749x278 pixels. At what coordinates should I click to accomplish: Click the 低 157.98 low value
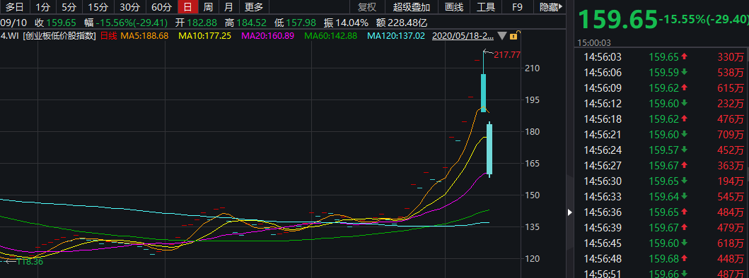[x=295, y=23]
